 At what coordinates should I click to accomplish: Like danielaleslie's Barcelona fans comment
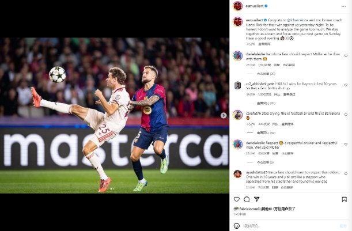click(x=346, y=56)
